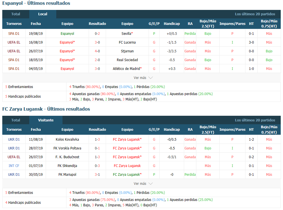Click the date 11/08/19
The height and width of the screenshot is (210, 283).
tap(36, 140)
